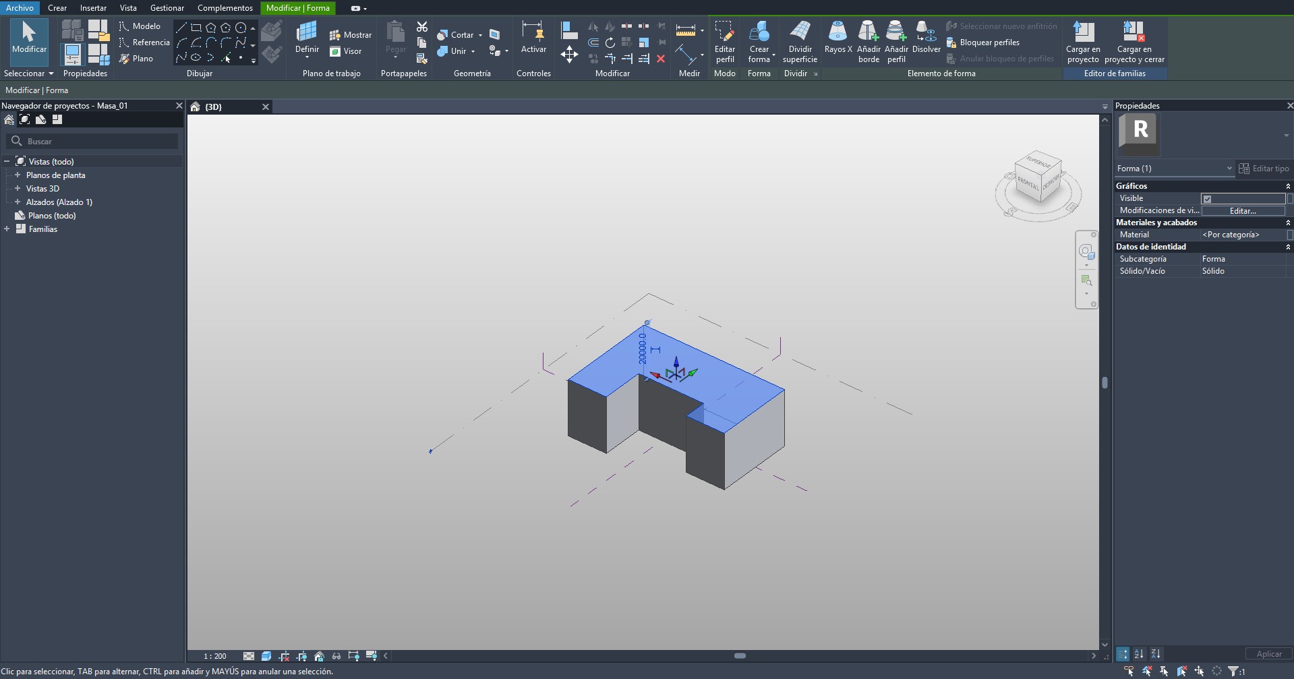Activate the Activar controls tool
This screenshot has height=679, width=1294.
533,32
